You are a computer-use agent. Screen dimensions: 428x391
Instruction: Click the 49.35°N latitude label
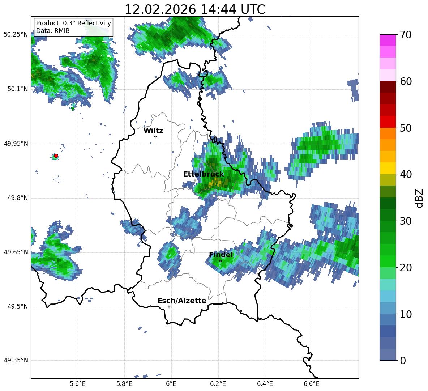[x=16, y=360]
